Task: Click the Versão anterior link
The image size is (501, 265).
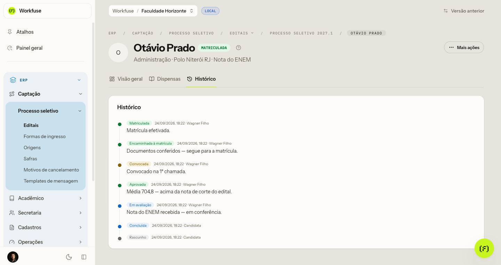Action: tap(464, 11)
